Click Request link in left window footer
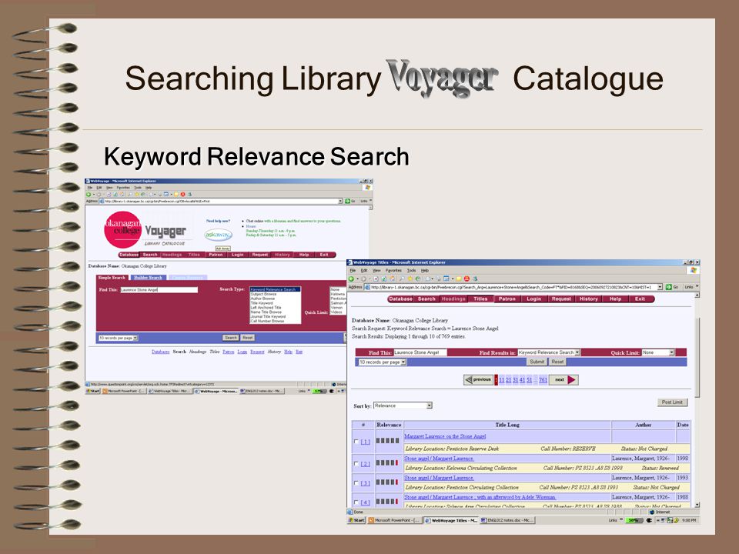 (257, 352)
